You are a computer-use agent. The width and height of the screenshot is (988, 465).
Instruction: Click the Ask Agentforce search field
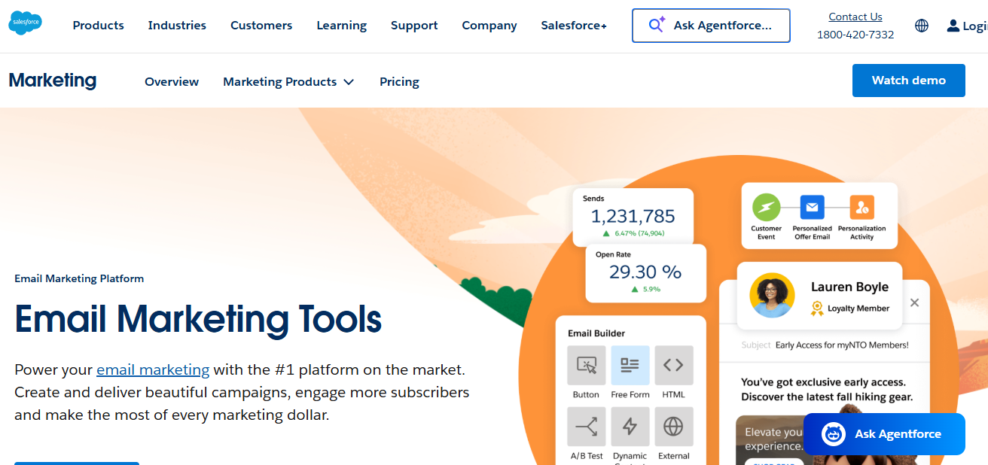[710, 25]
